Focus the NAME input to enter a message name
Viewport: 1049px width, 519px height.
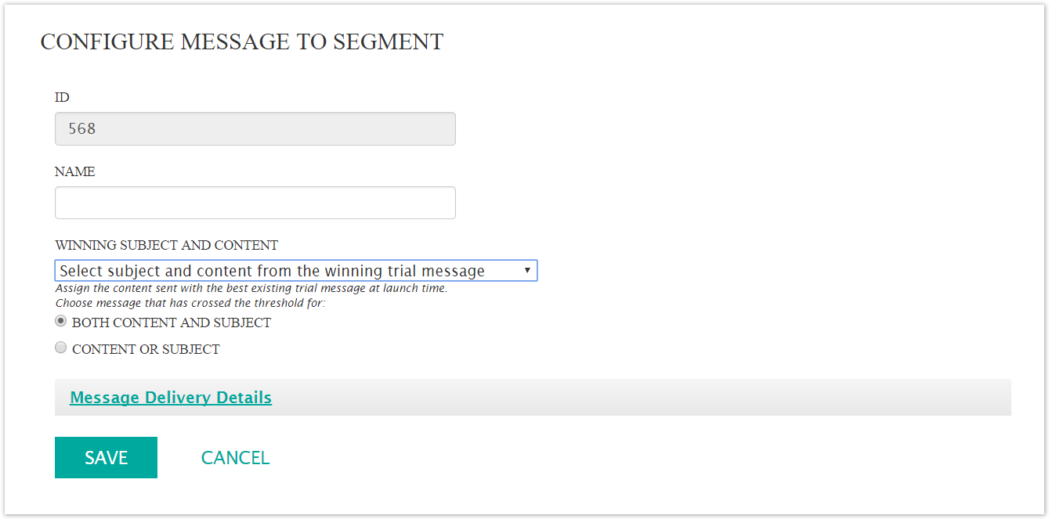click(255, 202)
